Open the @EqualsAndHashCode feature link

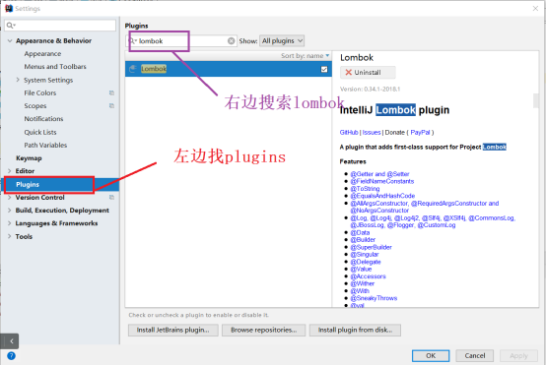click(x=382, y=196)
